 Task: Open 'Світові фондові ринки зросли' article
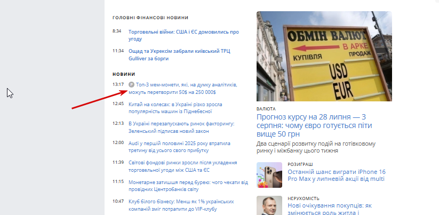coord(183,166)
